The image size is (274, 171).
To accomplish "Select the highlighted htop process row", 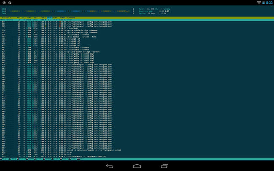I will [137, 20].
